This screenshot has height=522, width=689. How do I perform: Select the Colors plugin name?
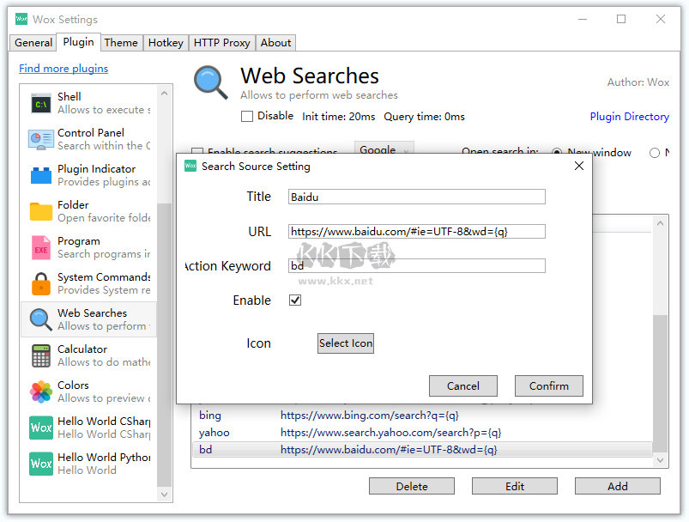pos(73,385)
